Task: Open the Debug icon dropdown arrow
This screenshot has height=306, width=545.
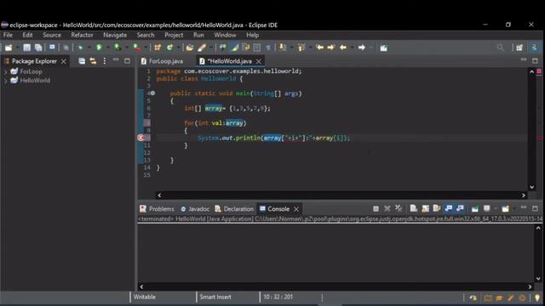Action: tap(89, 48)
